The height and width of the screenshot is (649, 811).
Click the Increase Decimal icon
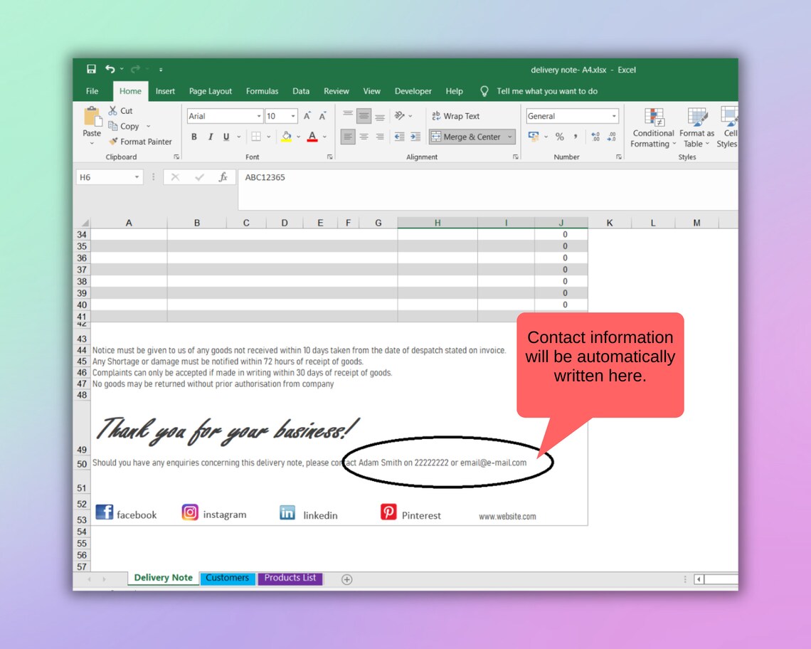coord(596,136)
